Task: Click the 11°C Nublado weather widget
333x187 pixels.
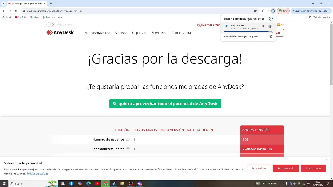Action: tap(267, 184)
